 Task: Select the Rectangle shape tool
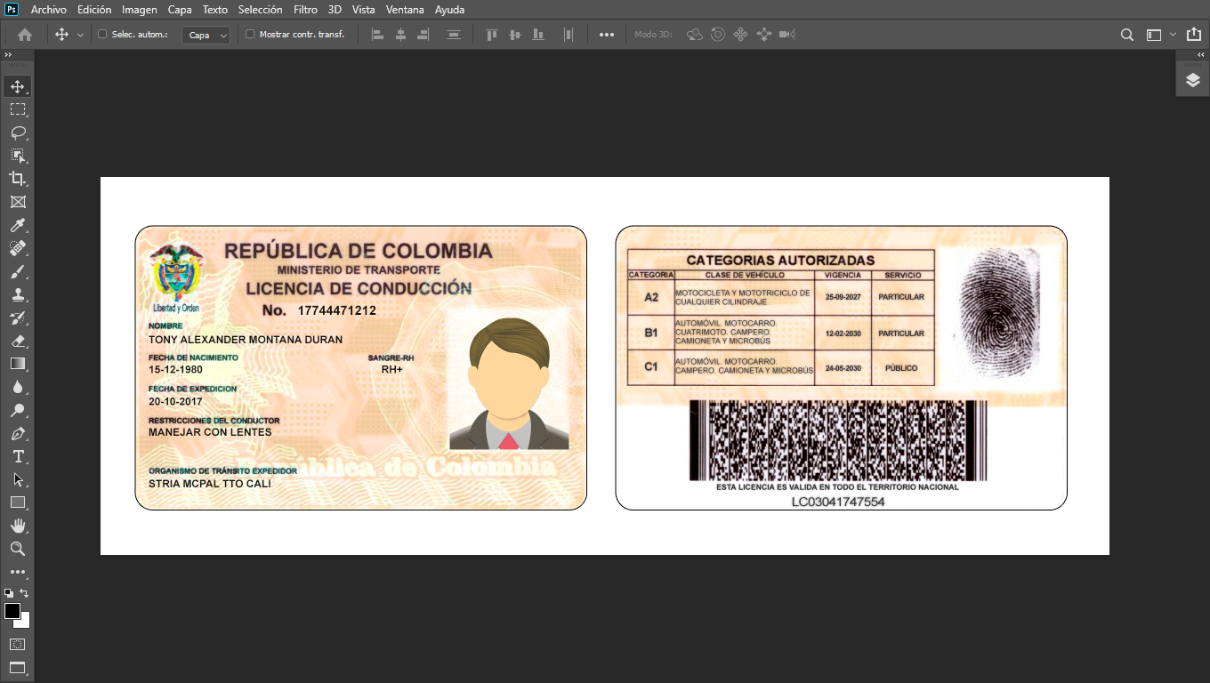pyautogui.click(x=18, y=502)
